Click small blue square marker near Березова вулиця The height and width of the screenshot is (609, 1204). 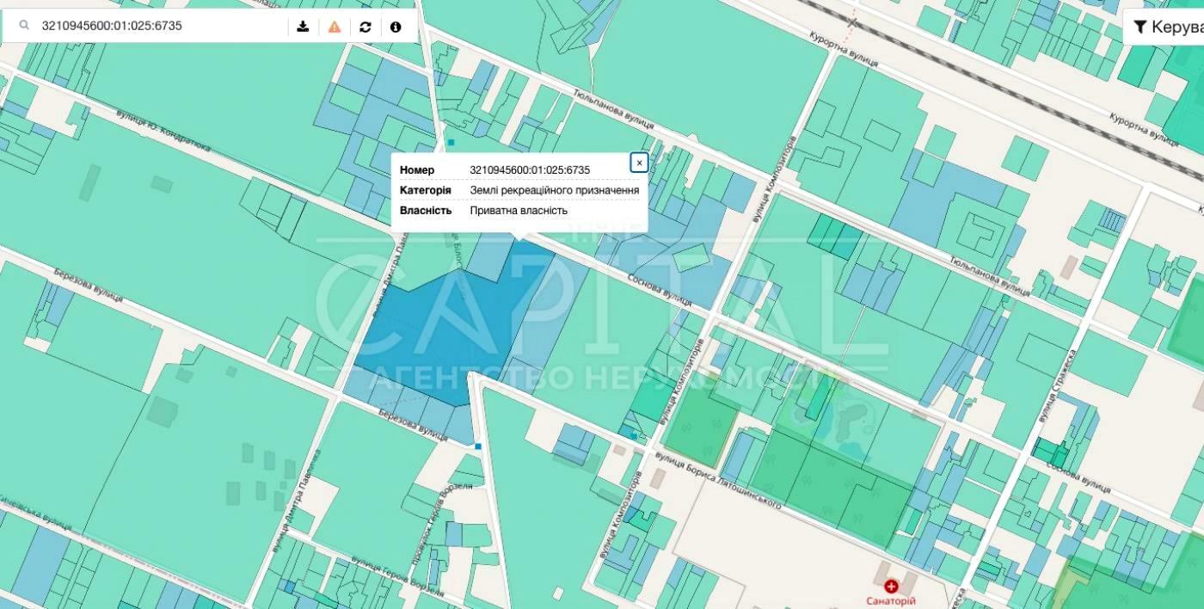click(x=478, y=446)
